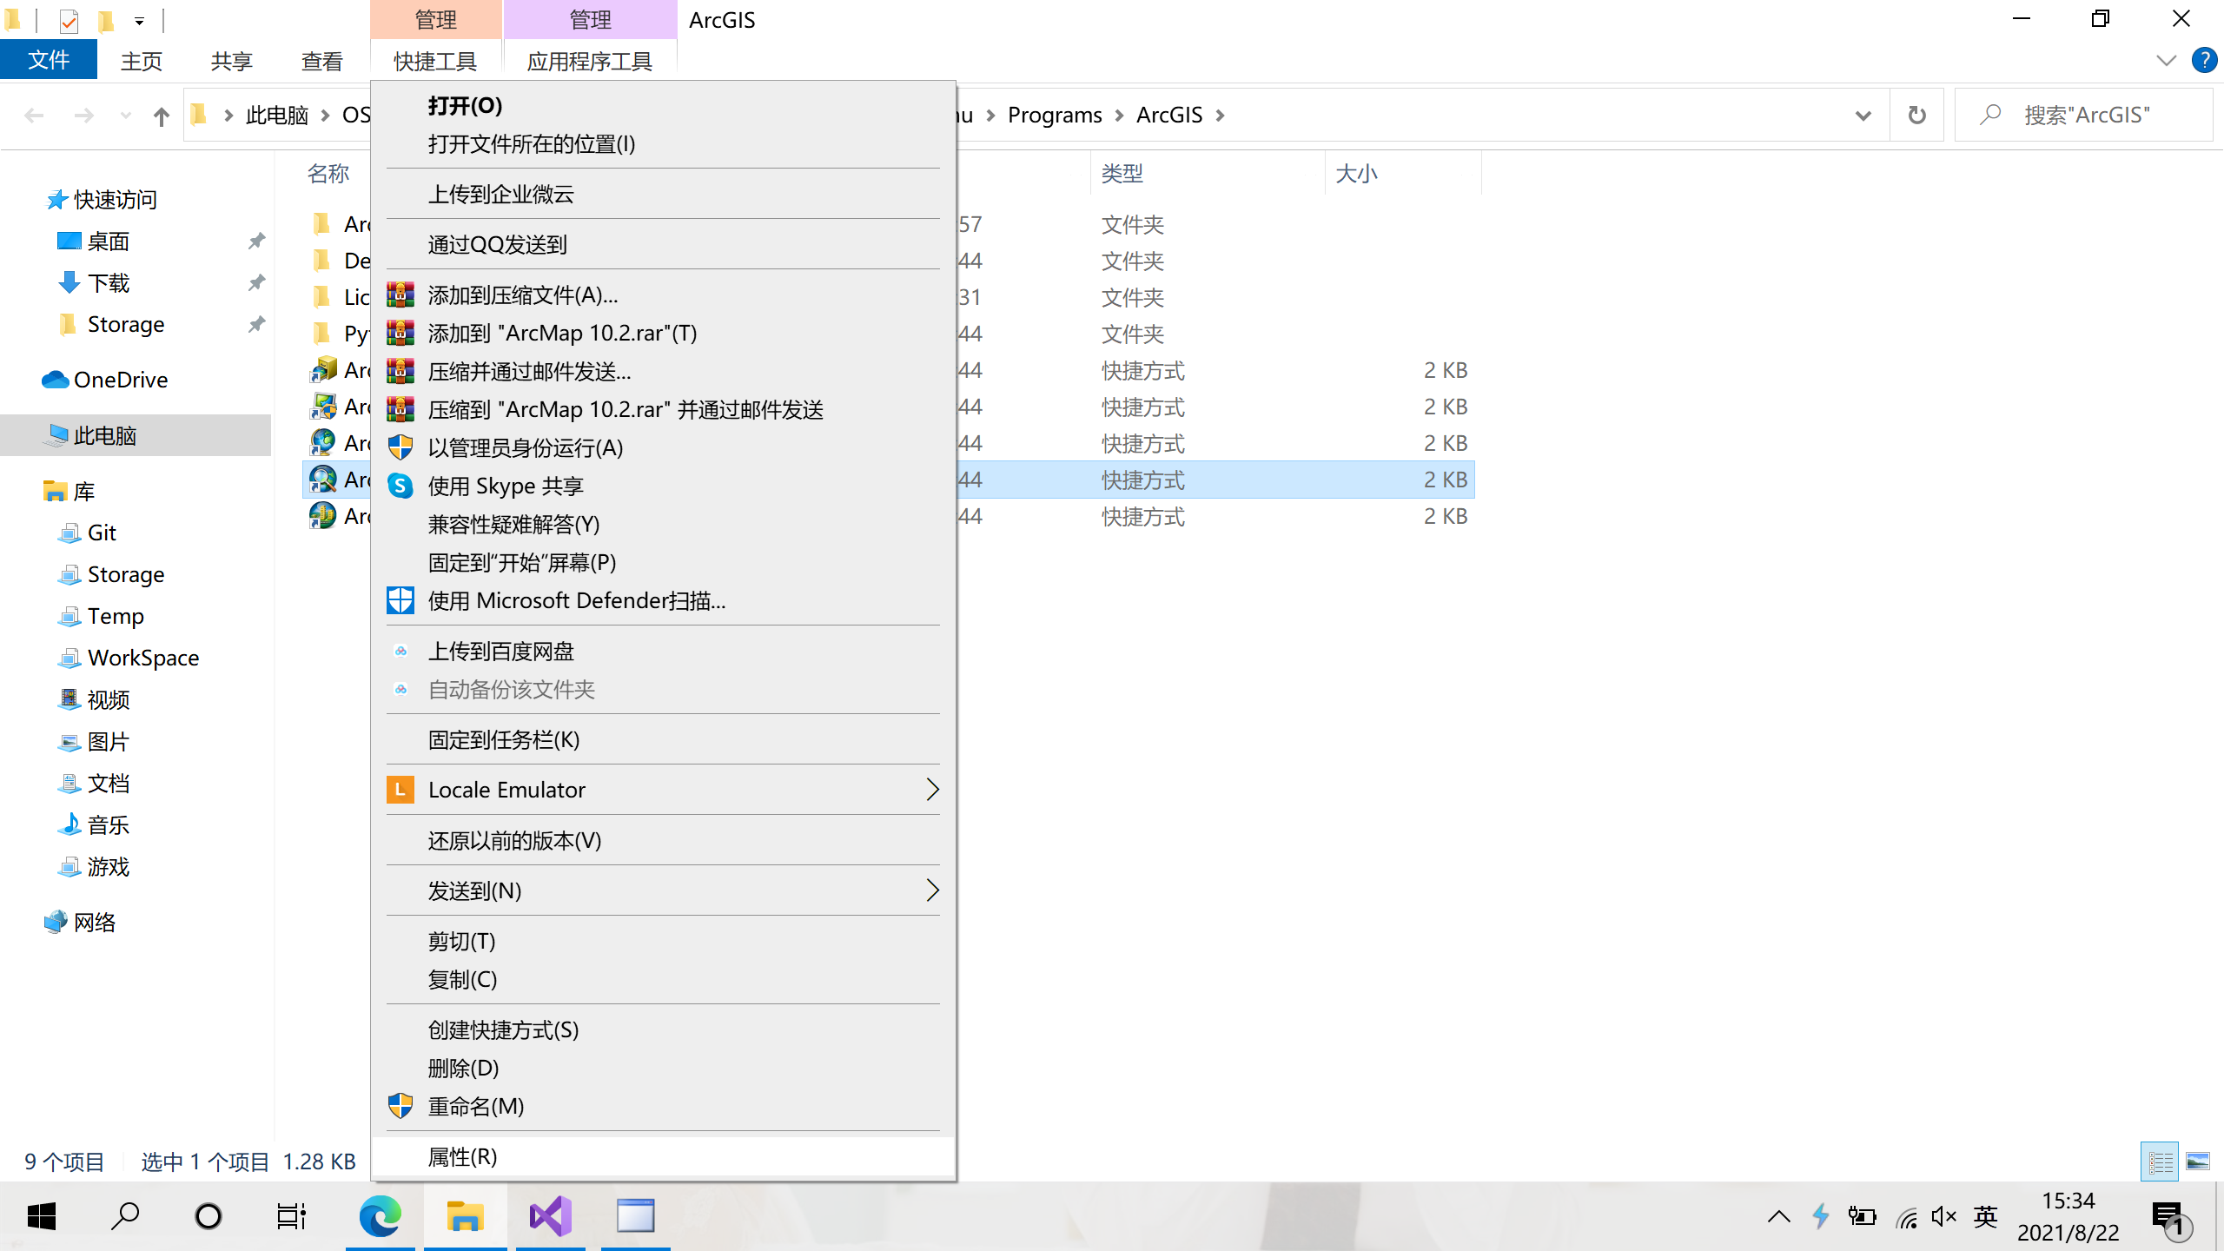This screenshot has width=2224, height=1251.
Task: Click the OneDrive cloud icon in sidebar
Action: click(55, 380)
